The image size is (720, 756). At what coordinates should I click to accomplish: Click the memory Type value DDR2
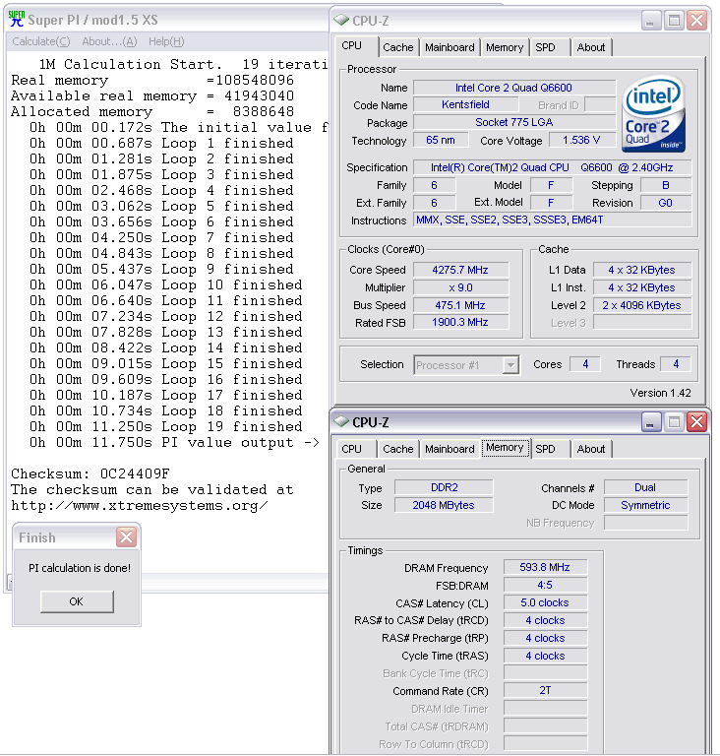[444, 487]
